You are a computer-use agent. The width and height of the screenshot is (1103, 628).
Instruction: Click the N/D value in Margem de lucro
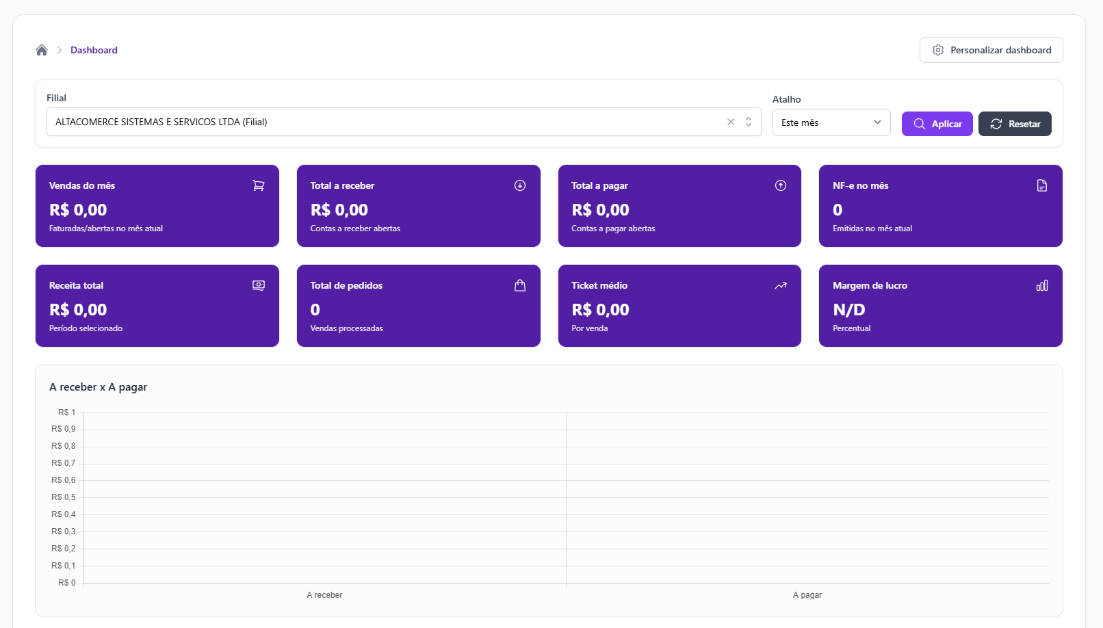coord(849,310)
